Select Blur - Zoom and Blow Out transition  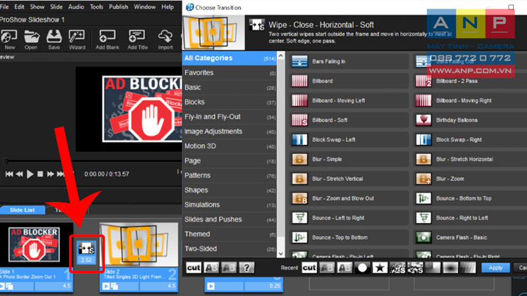[349, 199]
